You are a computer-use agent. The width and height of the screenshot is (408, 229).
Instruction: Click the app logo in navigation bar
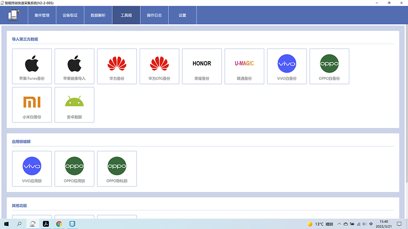tap(14, 15)
